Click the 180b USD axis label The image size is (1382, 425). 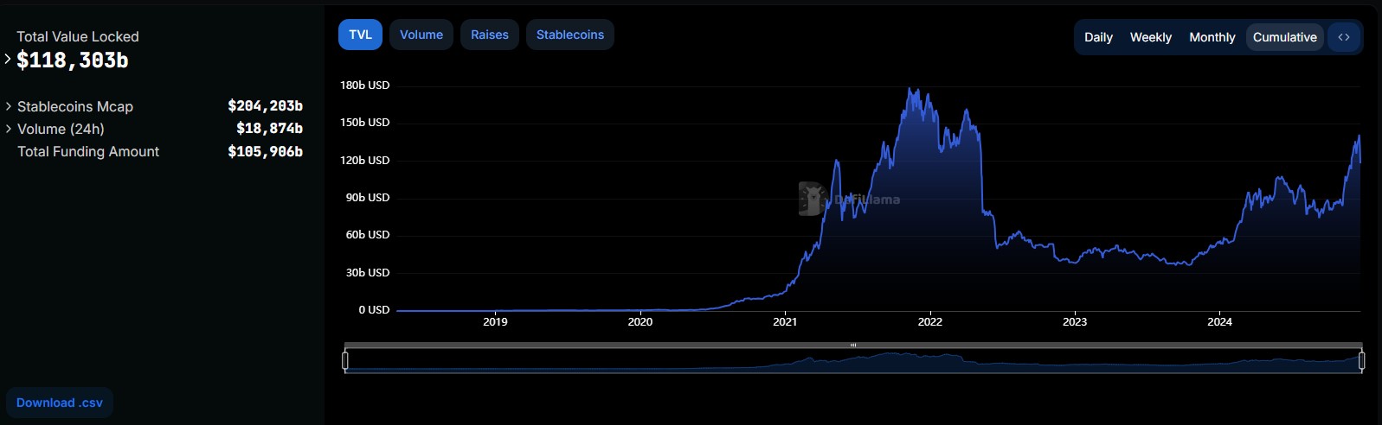tap(365, 86)
